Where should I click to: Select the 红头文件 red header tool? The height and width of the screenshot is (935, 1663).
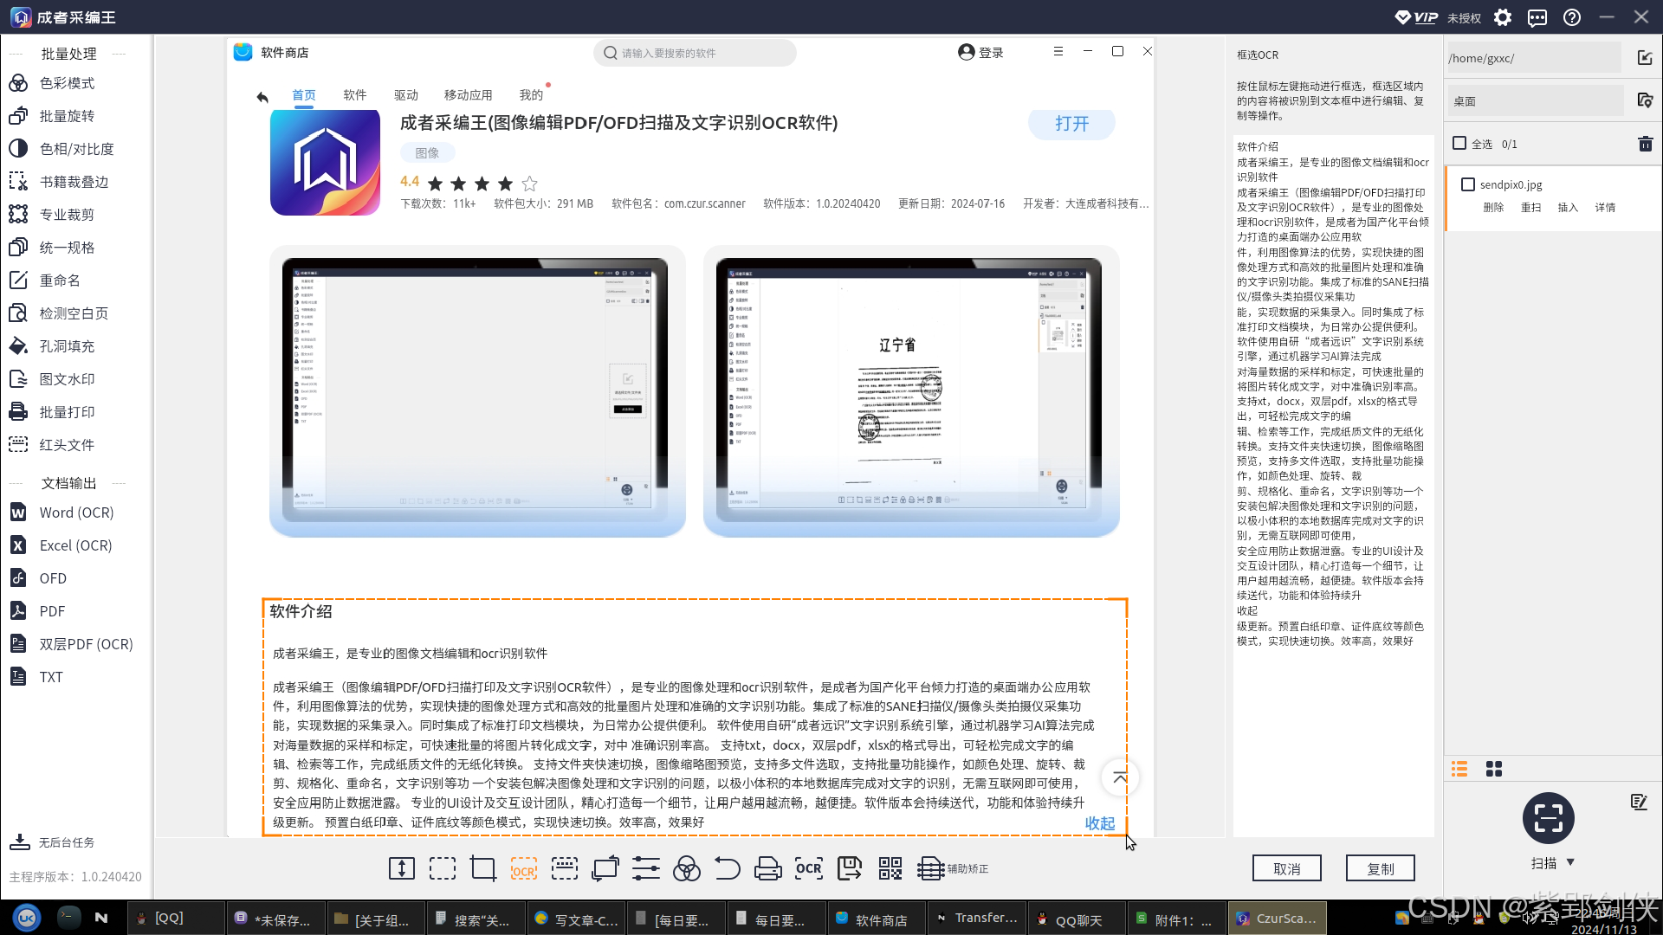(52, 445)
